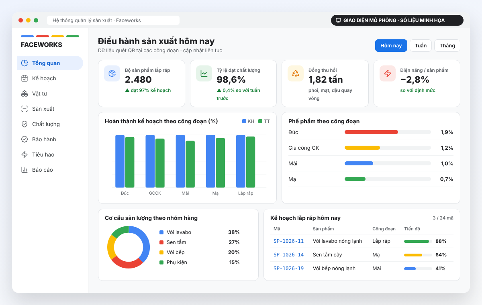The image size is (482, 305).
Task: Click the Bảo hành badge icon
Action: tap(25, 139)
